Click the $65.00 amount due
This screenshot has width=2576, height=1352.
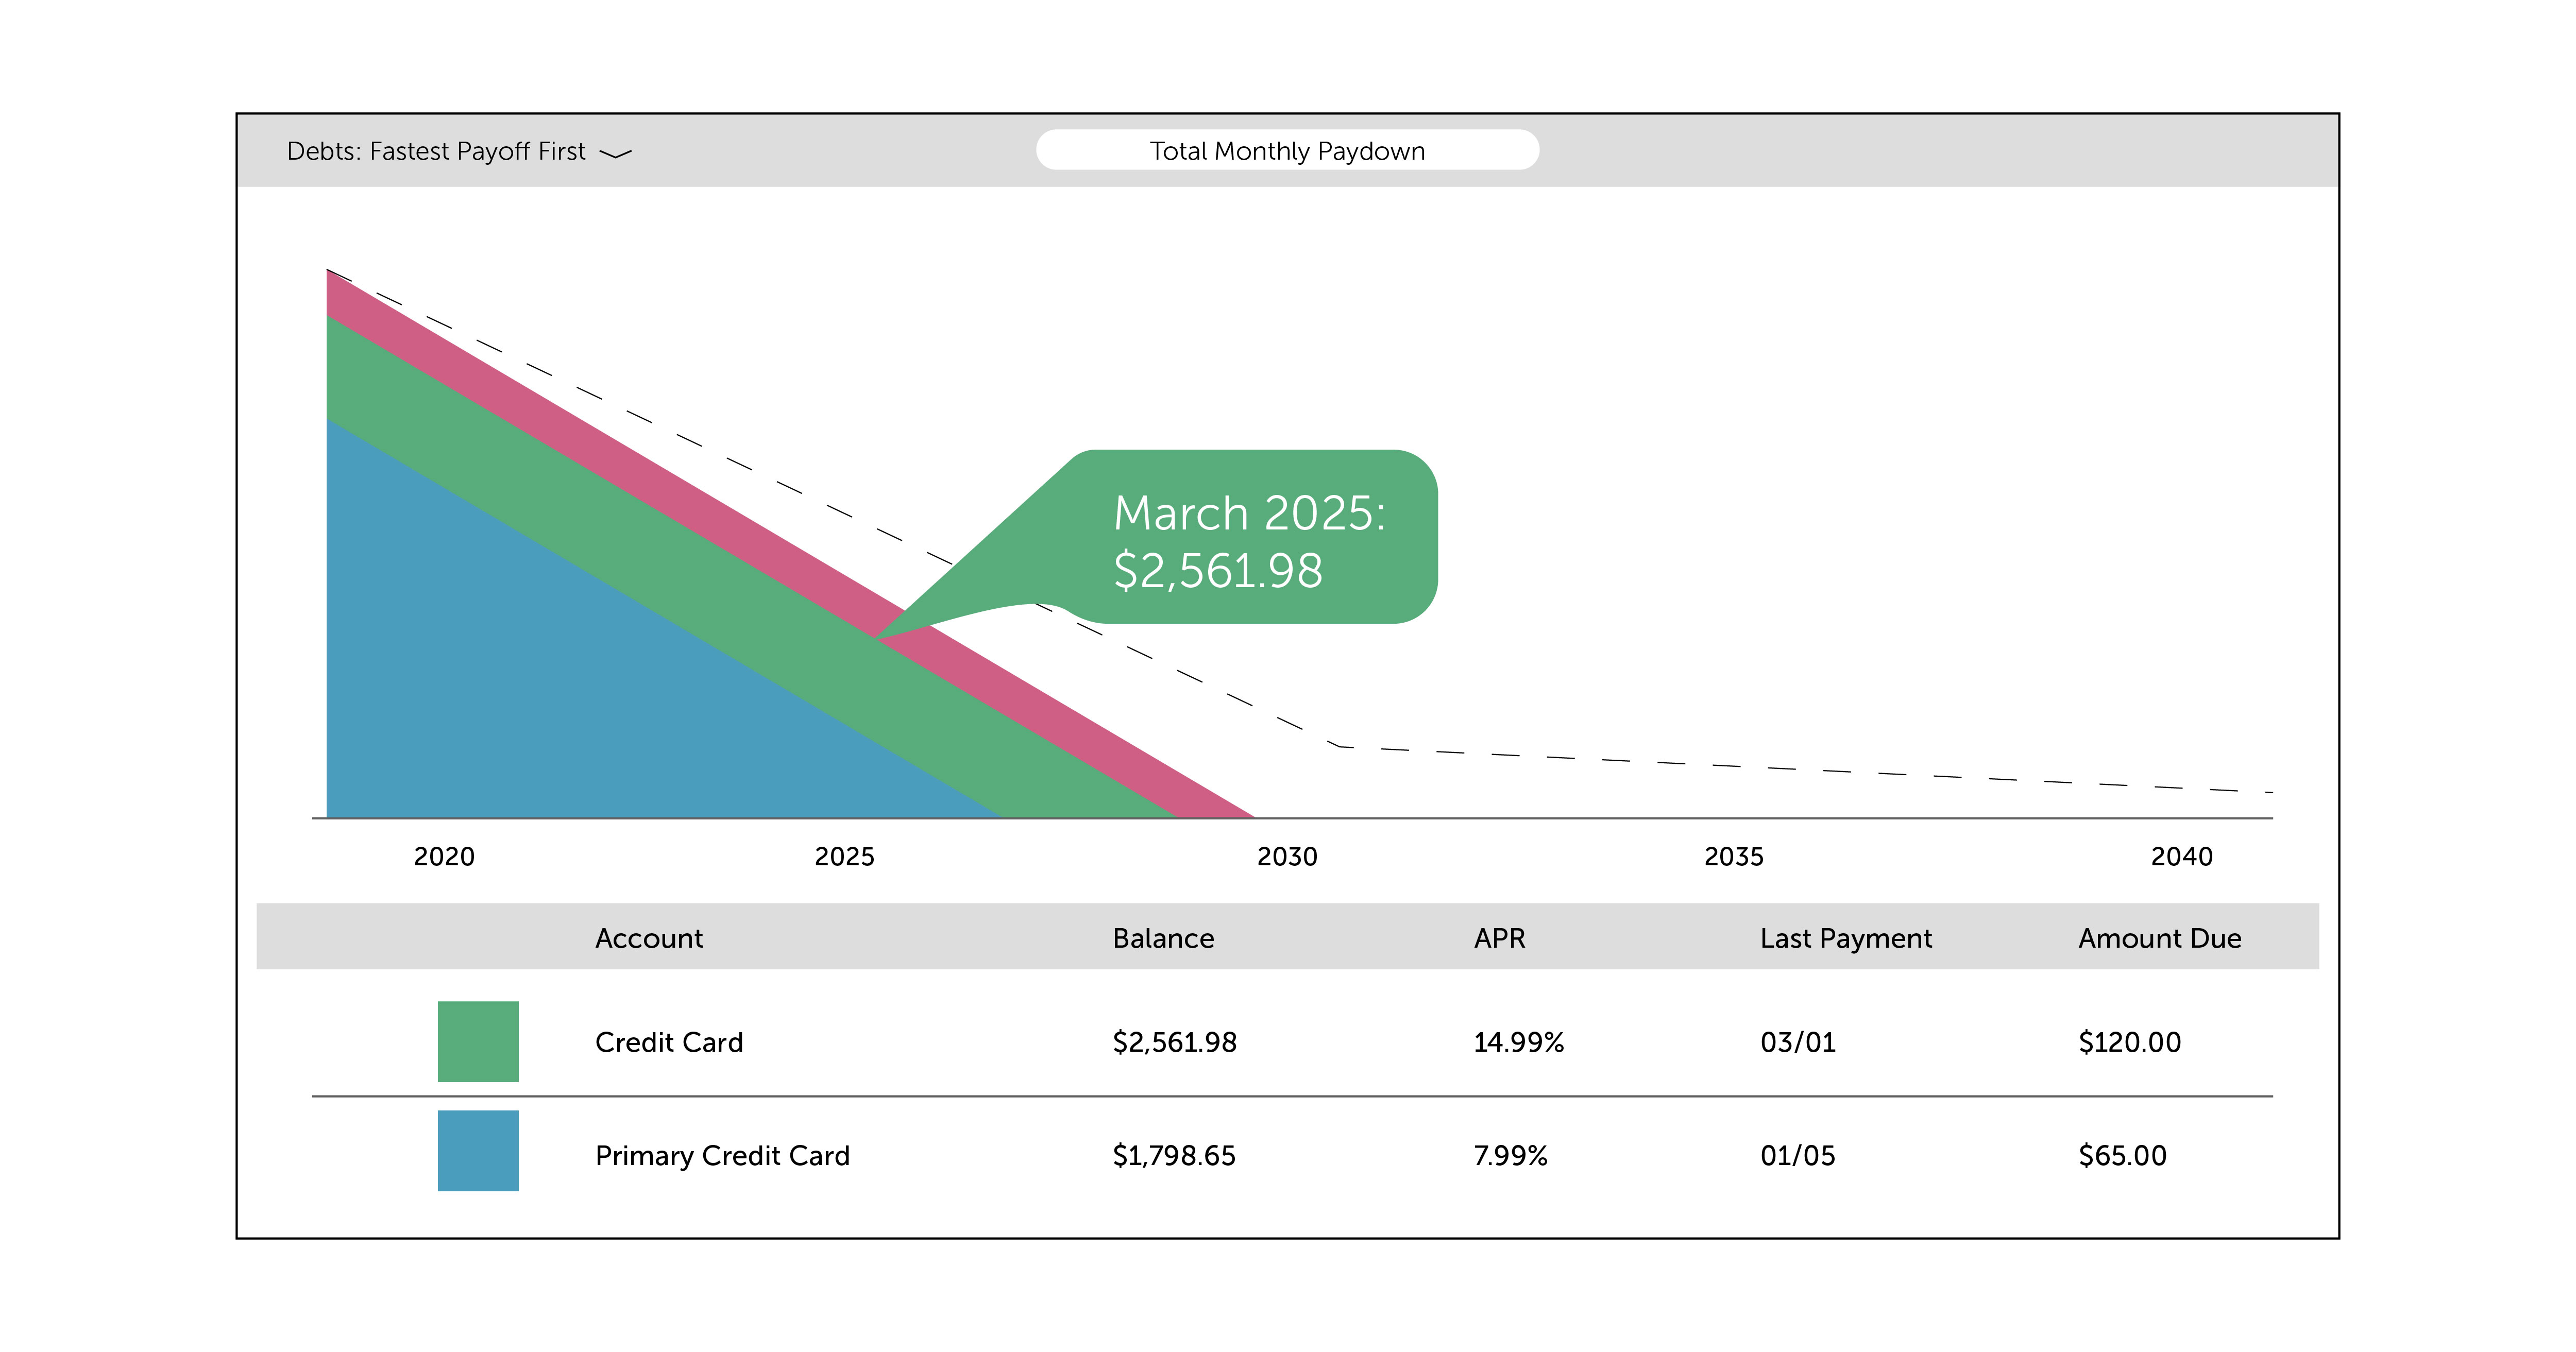(2122, 1155)
